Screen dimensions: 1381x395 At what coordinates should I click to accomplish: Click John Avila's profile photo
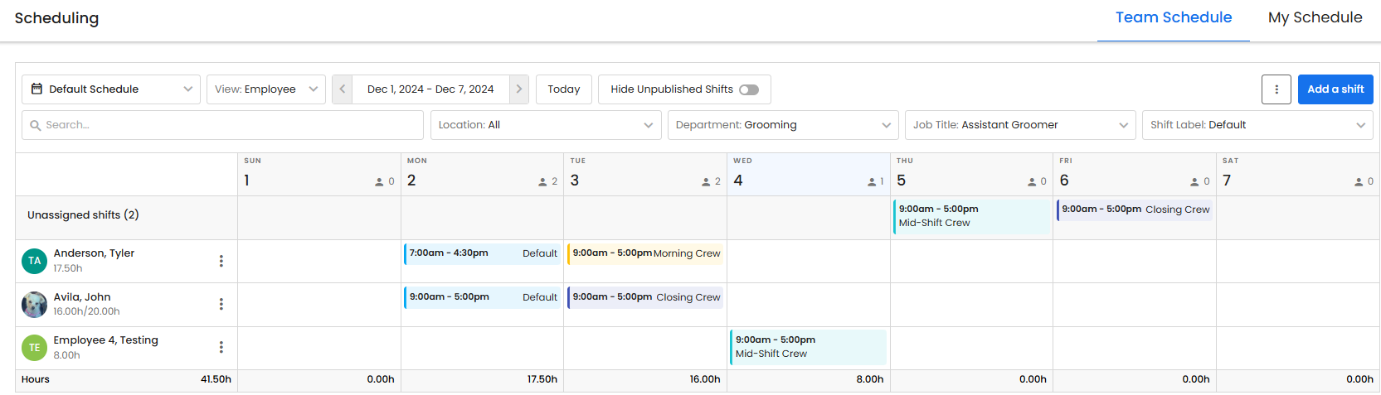click(x=35, y=305)
